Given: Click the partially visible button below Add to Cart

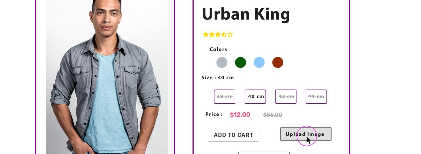Looking at the screenshot, I should (264, 153).
